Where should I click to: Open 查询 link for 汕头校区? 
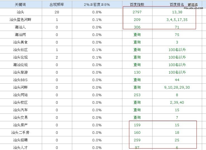pyautogui.click(x=137, y=103)
